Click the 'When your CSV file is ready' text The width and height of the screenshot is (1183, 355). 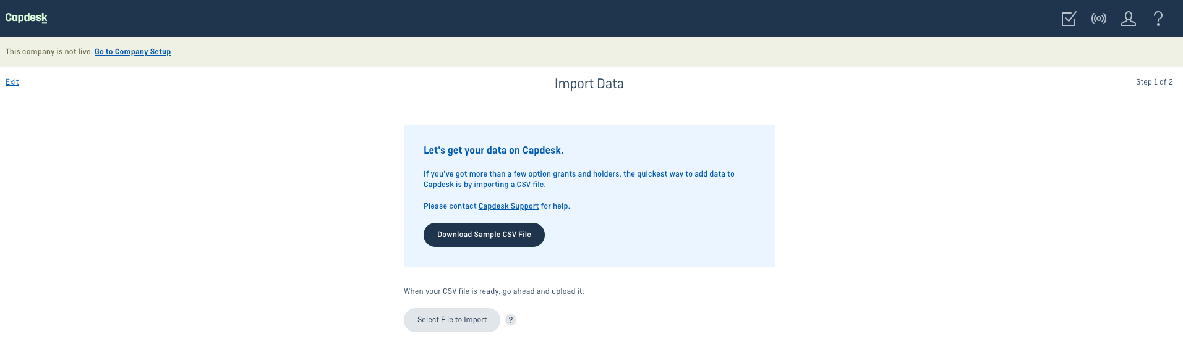pos(494,291)
